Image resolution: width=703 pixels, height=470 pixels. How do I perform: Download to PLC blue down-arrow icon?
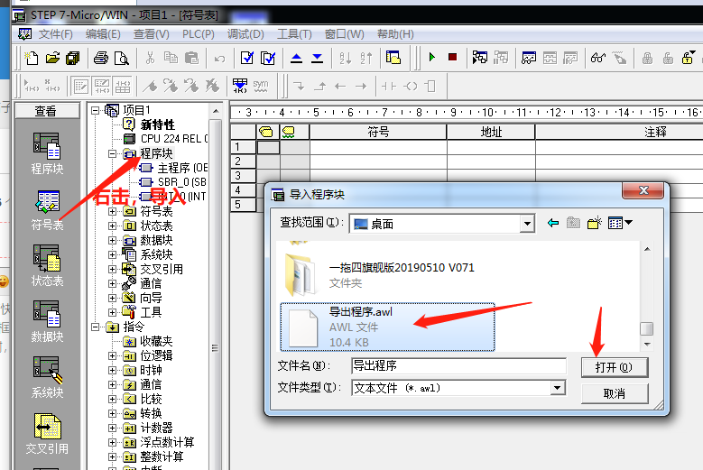[318, 58]
